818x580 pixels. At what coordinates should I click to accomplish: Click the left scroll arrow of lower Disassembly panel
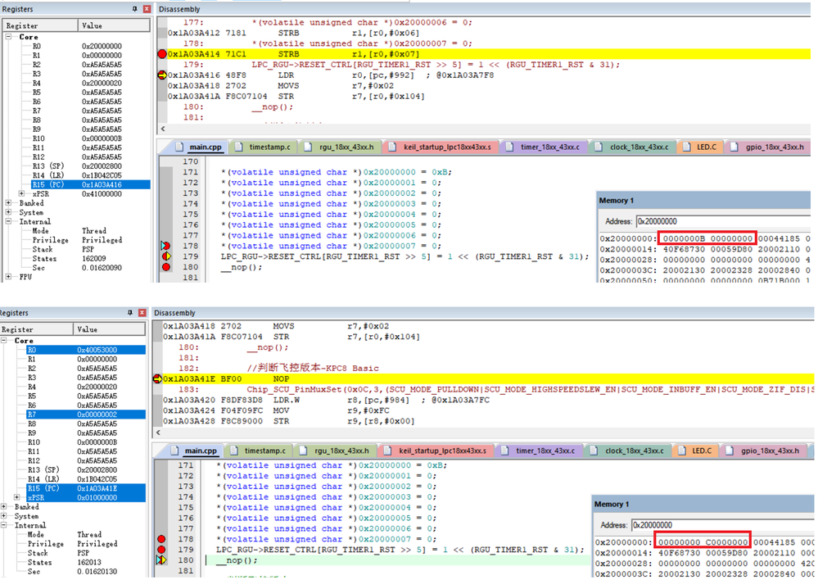[x=158, y=433]
